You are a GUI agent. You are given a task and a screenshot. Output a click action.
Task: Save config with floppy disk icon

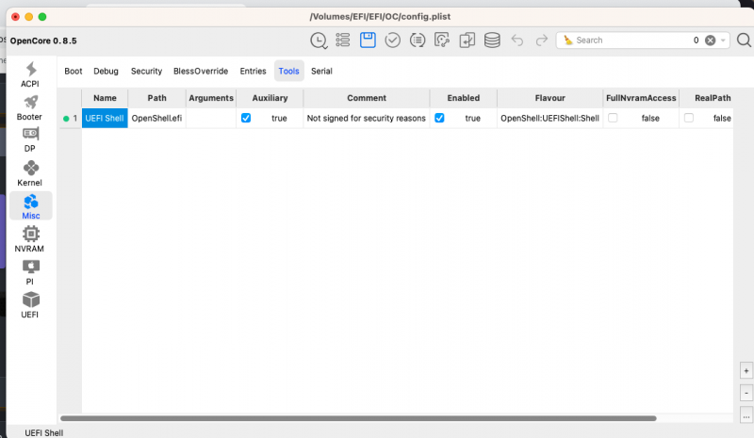(x=368, y=40)
